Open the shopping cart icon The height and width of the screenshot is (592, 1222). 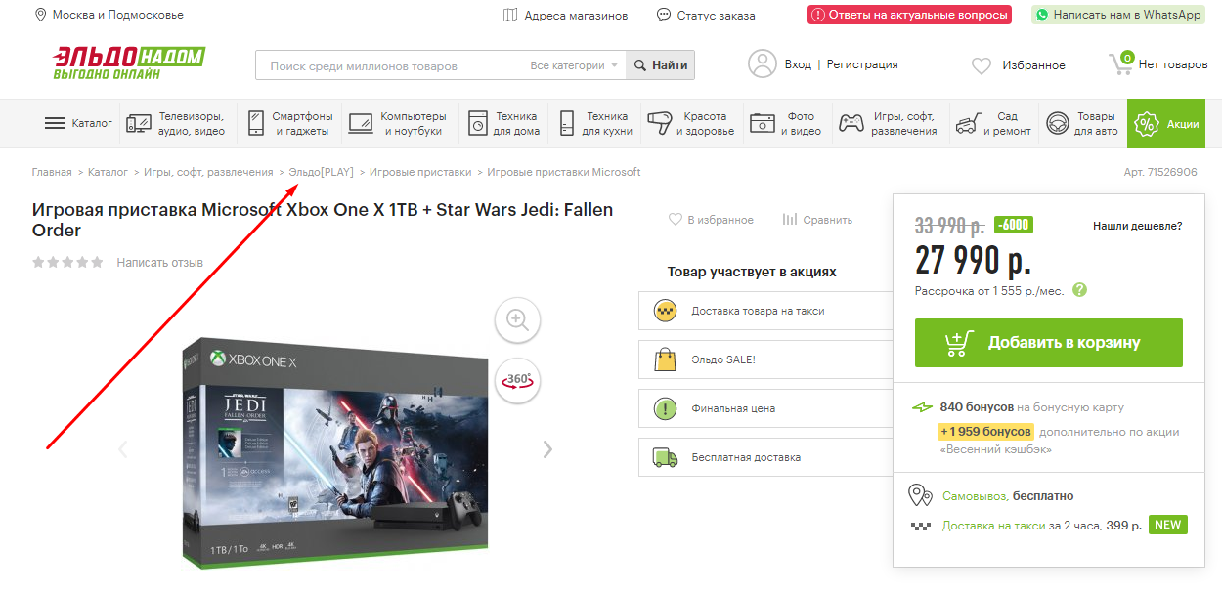tap(1120, 63)
